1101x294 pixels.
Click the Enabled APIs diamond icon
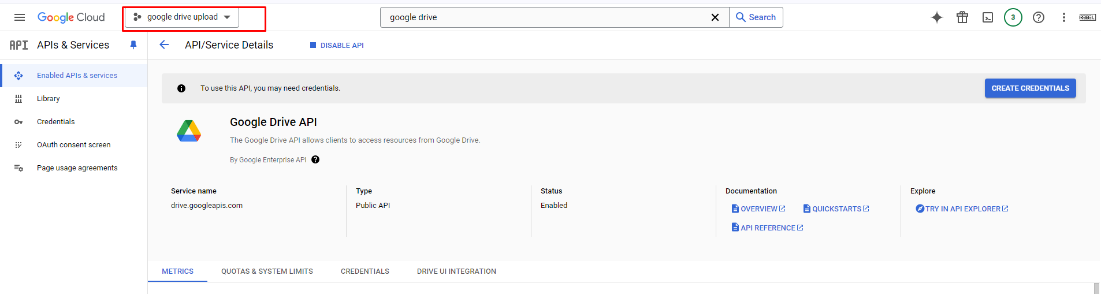(x=18, y=76)
